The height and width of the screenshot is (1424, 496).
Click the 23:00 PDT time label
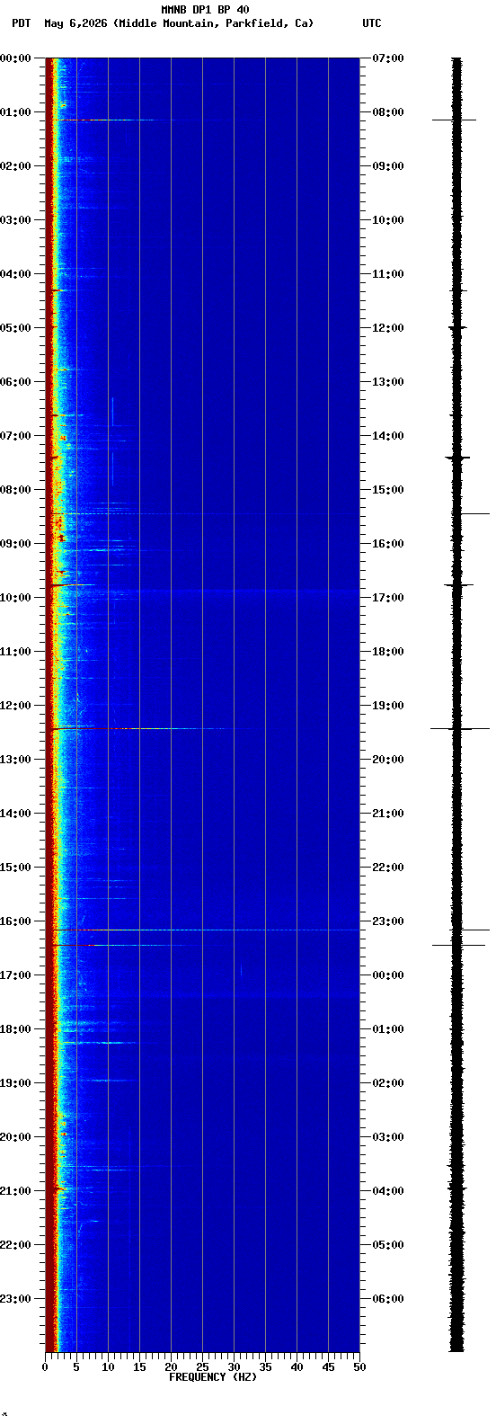[x=16, y=1299]
